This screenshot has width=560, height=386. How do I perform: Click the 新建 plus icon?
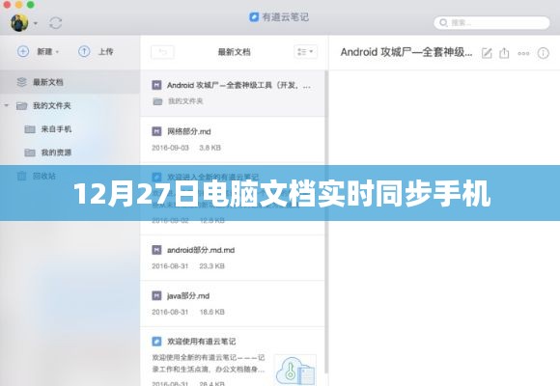click(23, 52)
